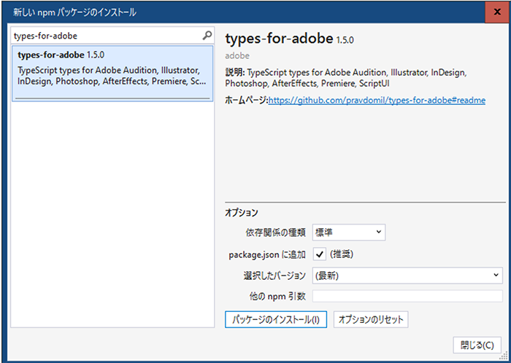Click the (推奨) label text
Screen dimensions: 511x363
(x=342, y=254)
